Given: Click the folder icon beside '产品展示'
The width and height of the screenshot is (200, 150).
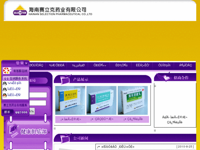Looking at the screenshot, I should pyautogui.click(x=66, y=80).
